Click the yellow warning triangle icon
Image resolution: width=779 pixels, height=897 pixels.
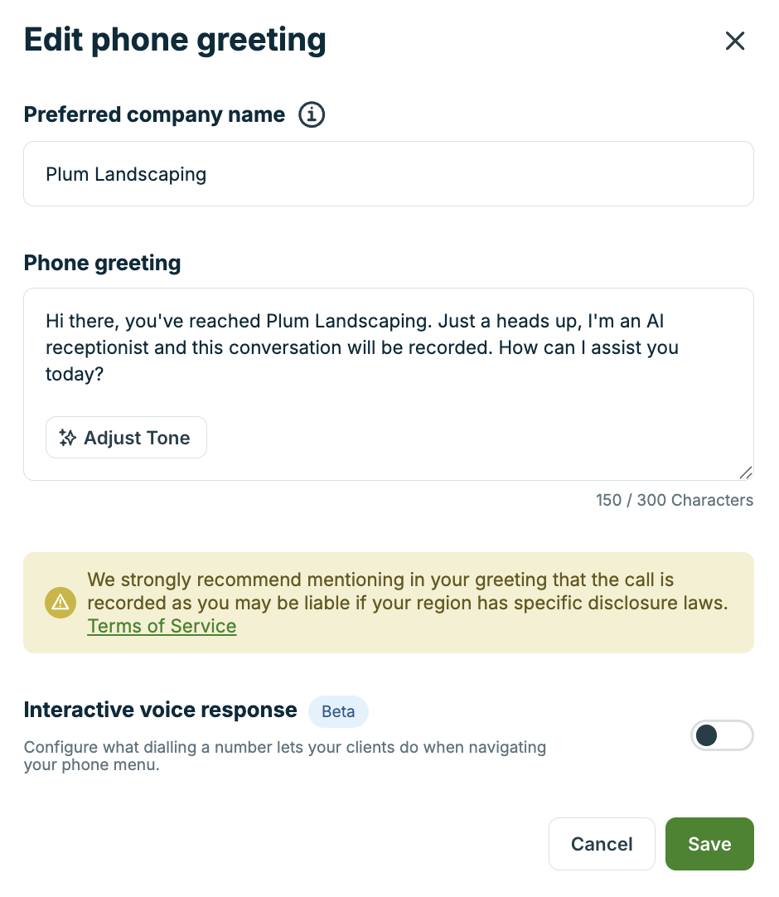(60, 604)
